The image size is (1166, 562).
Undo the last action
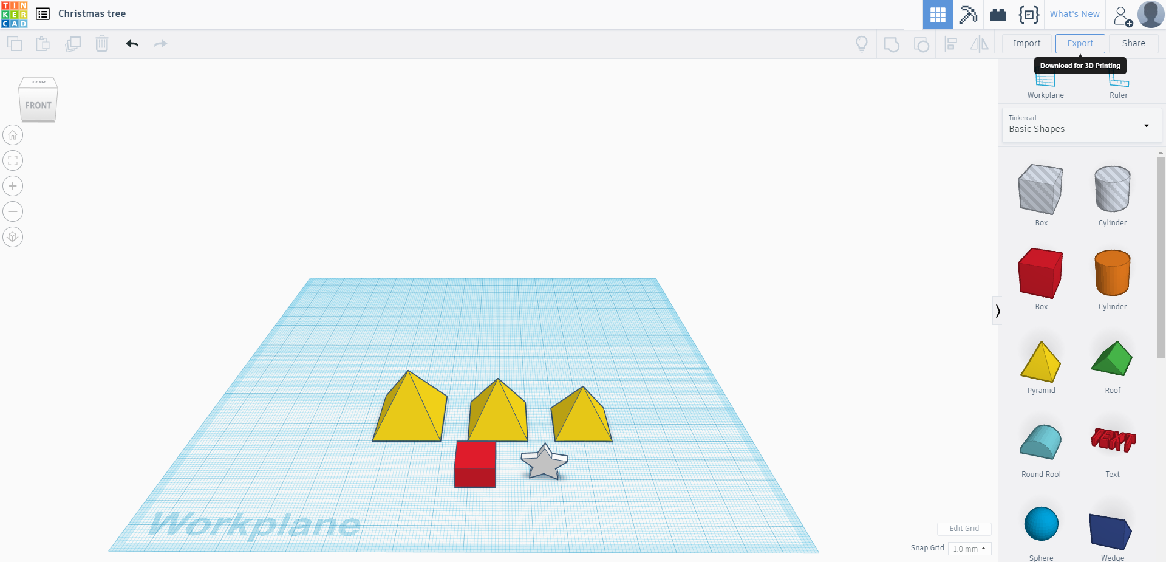click(132, 44)
